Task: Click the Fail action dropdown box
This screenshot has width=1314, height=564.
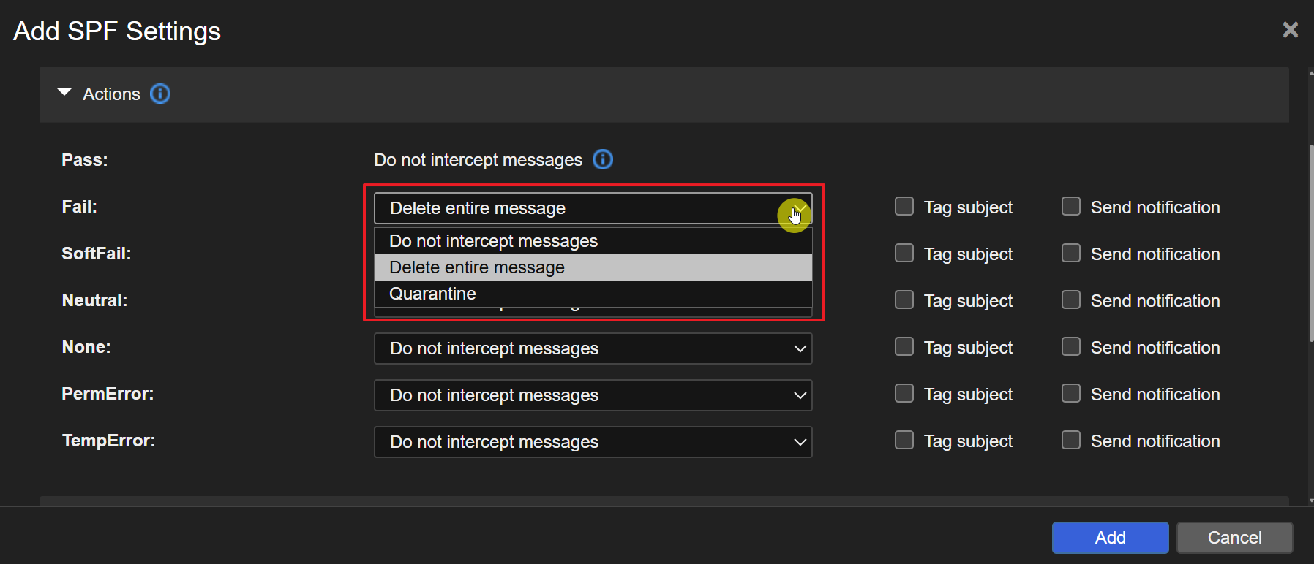Action: (578, 208)
